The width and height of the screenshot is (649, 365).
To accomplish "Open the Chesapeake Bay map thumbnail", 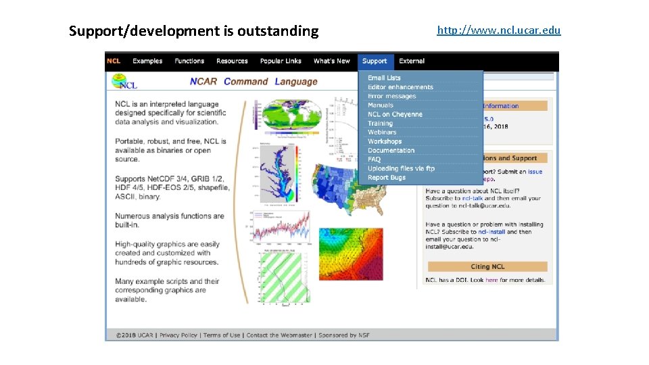I will [x=275, y=174].
